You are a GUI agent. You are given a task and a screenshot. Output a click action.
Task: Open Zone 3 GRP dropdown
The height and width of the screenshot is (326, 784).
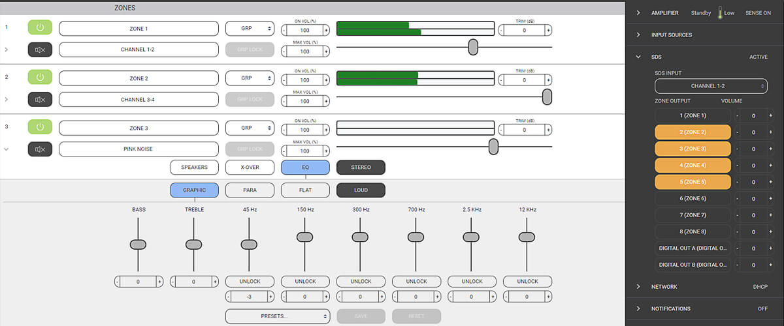coord(250,128)
